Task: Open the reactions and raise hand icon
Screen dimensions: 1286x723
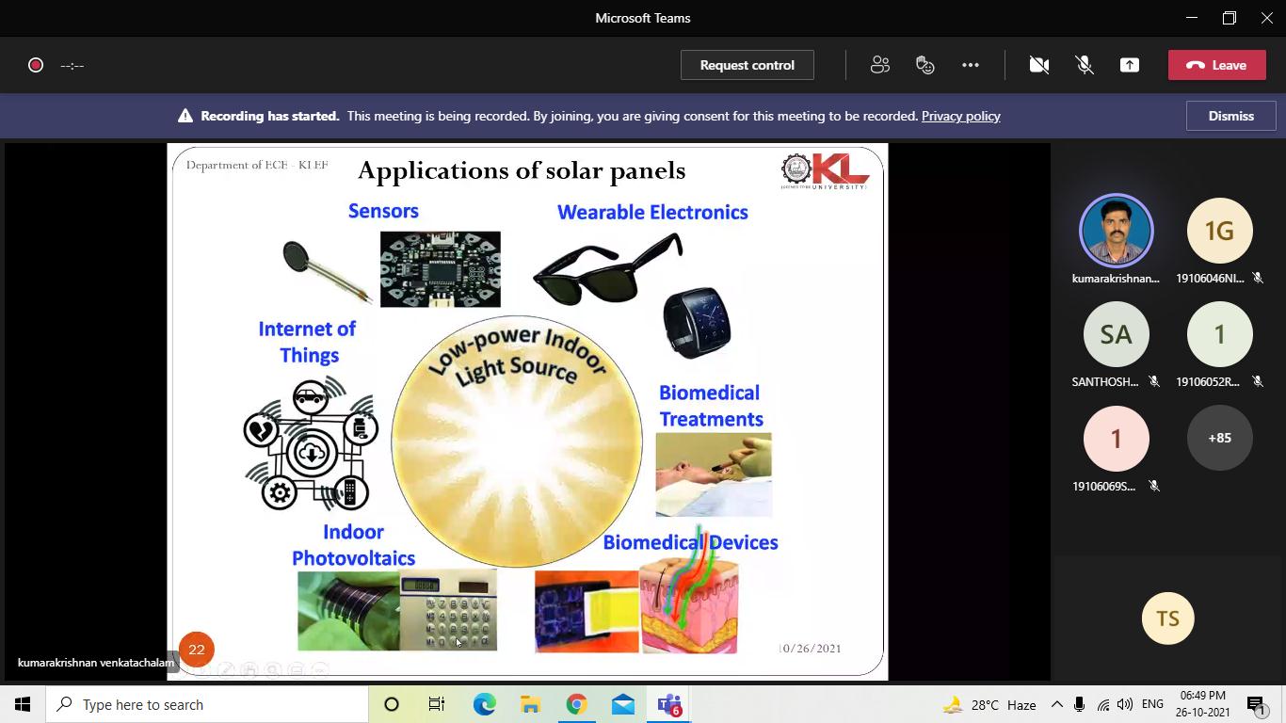Action: 925,65
